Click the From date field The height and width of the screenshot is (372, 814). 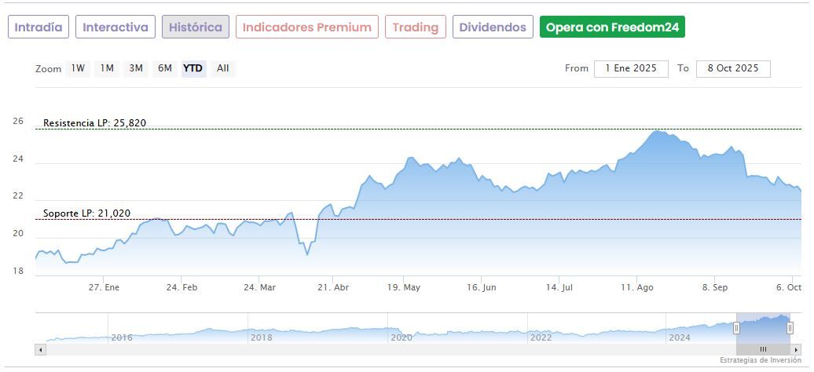[x=631, y=68]
